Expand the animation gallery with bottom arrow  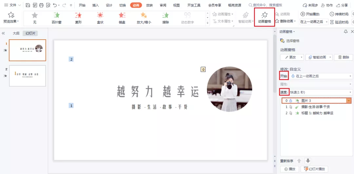tap(208, 23)
